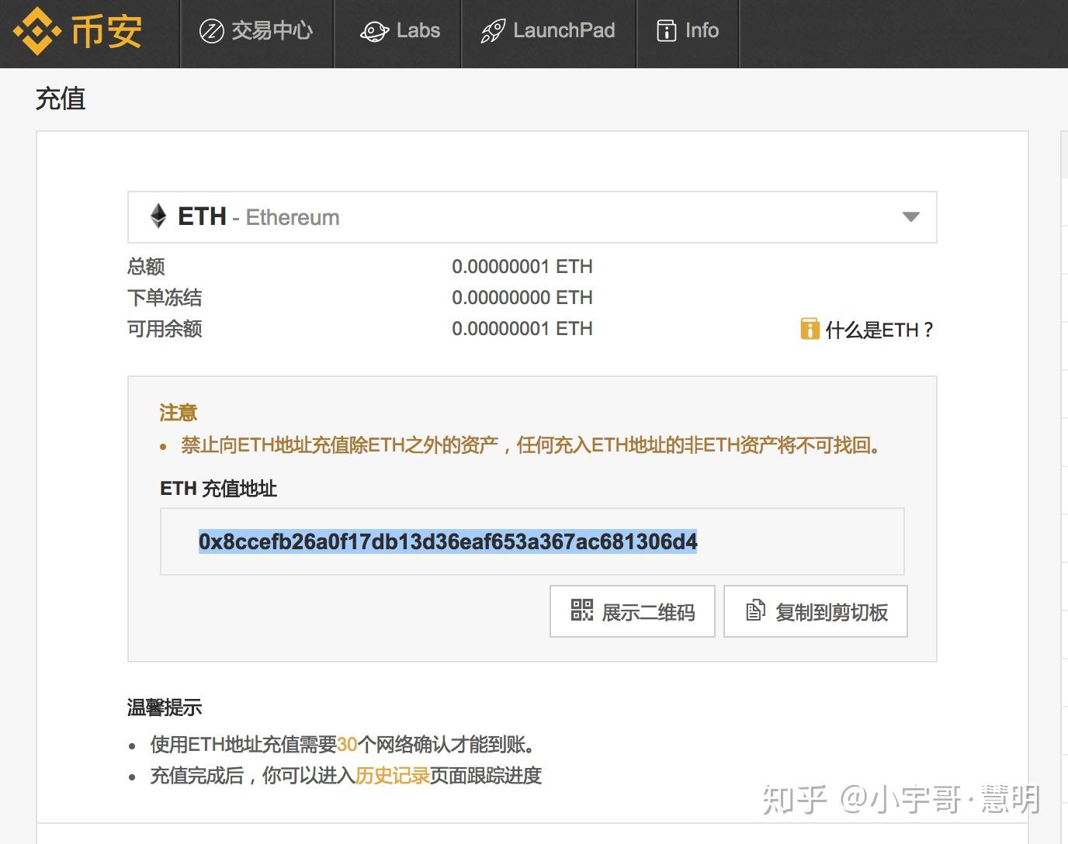Click the rocket icon beside LaunchPad

491,29
